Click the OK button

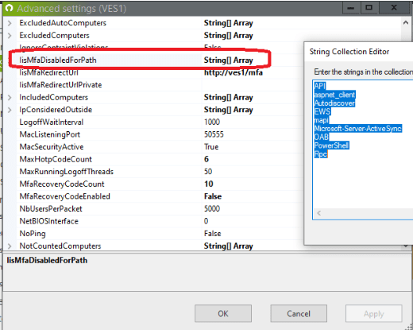[x=223, y=313]
